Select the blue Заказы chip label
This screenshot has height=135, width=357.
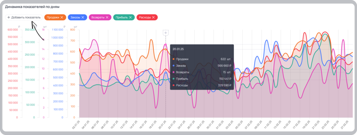(75, 17)
